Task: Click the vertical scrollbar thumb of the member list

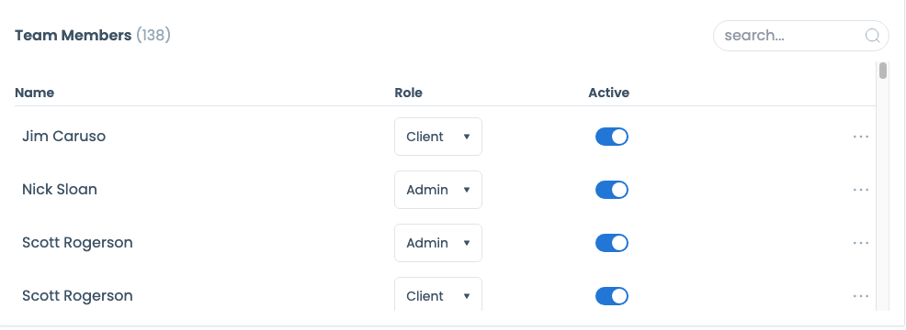Action: tap(883, 71)
